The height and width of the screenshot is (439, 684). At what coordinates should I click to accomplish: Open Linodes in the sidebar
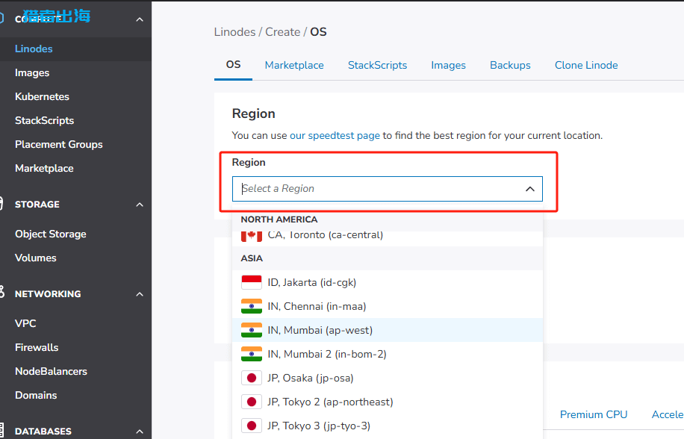tap(34, 49)
